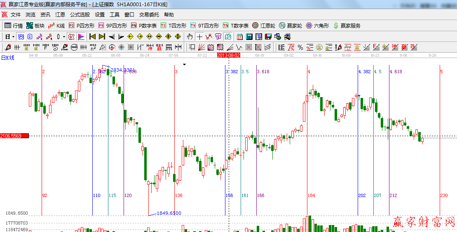Open the calculator icon in toolbar
Viewport: 457px width, 232px height.
pos(249,37)
